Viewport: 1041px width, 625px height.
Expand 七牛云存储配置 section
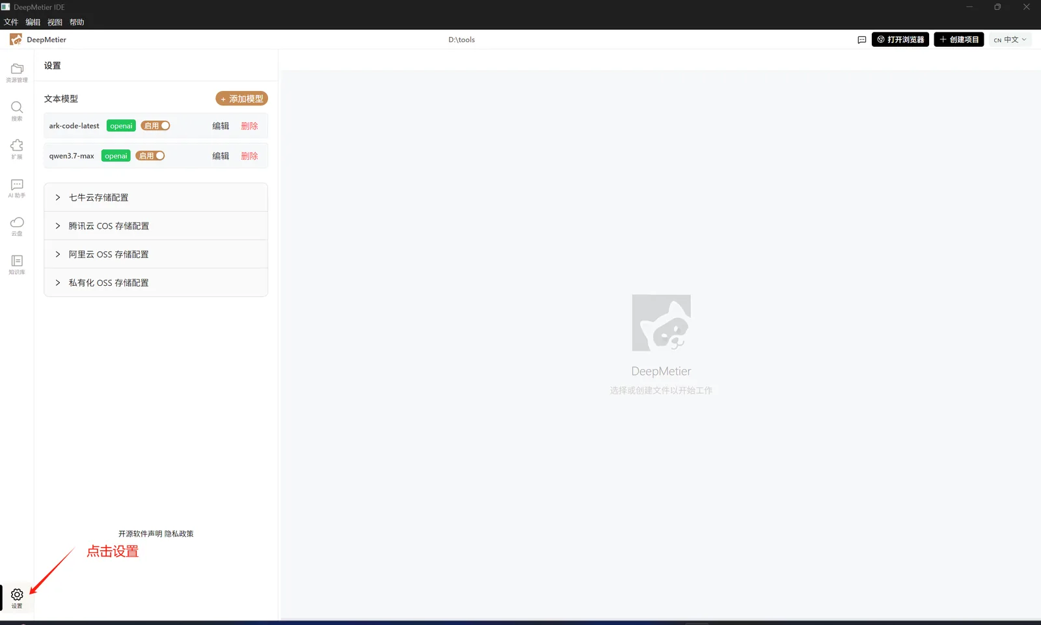[x=155, y=198]
